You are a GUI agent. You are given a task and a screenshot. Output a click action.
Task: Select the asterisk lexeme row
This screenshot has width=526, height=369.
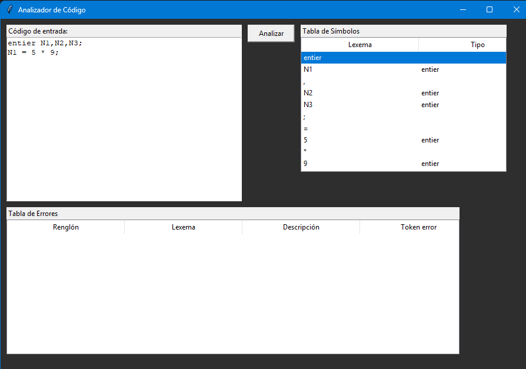point(403,152)
